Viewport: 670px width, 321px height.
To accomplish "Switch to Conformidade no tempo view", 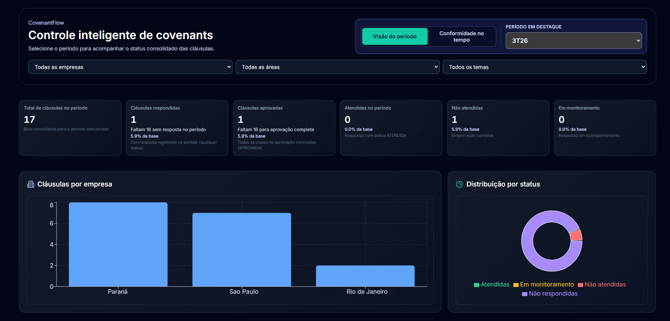I will 461,36.
